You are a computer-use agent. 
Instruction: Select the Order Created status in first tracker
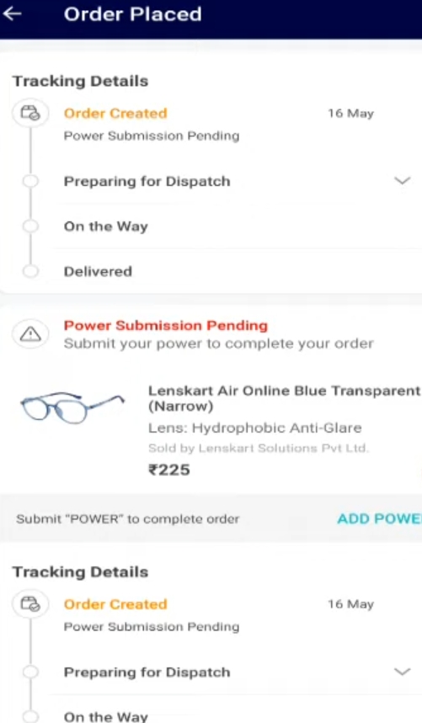[115, 114]
